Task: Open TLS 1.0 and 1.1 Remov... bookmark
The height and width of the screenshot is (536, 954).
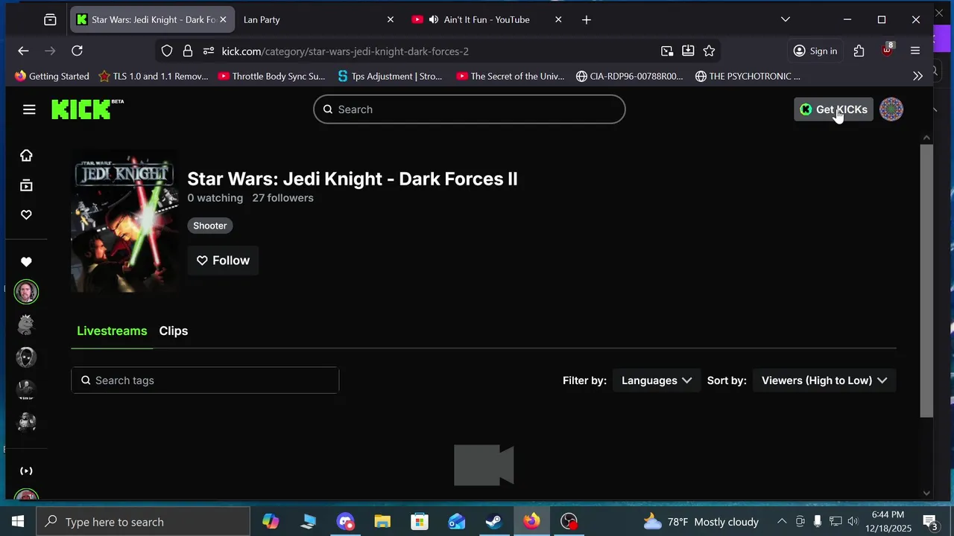Action: pos(154,76)
